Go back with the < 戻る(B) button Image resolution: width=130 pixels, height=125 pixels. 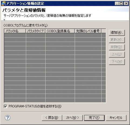52,118
